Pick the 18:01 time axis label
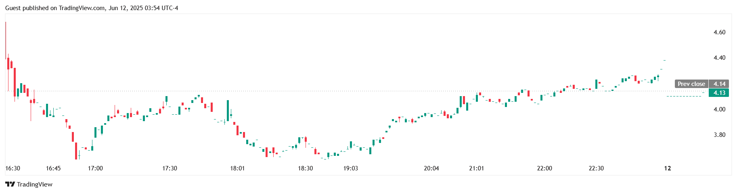Image resolution: width=737 pixels, height=193 pixels. tap(237, 168)
